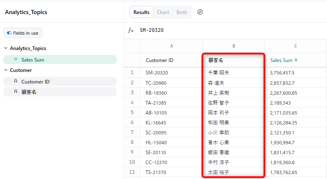Click the Analytics_Topics title
327x179 pixels.
pyautogui.click(x=26, y=12)
